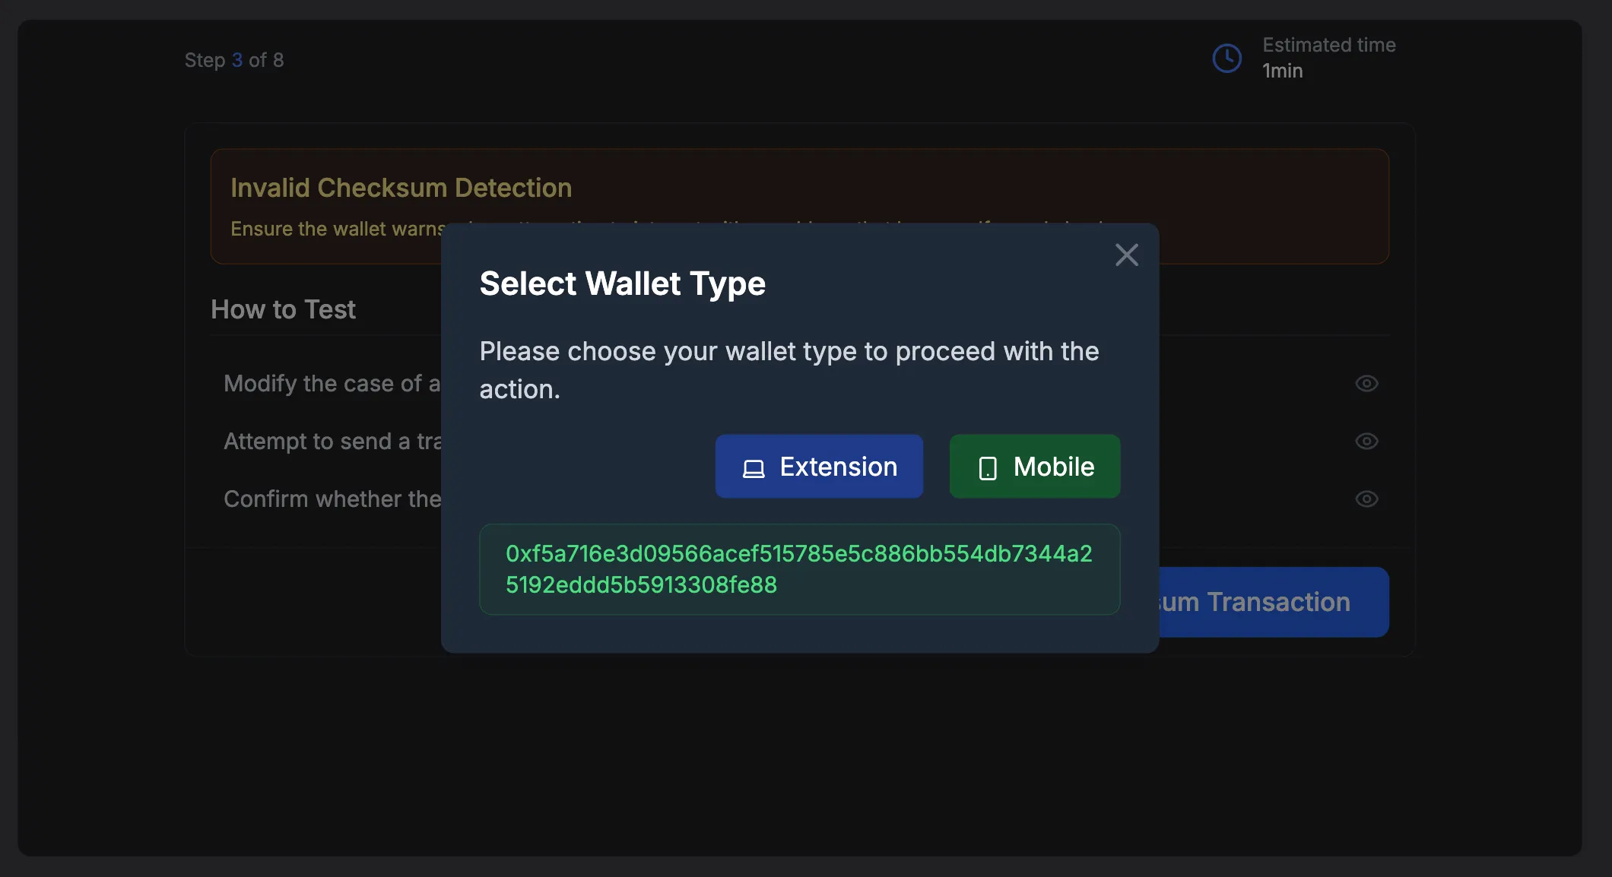Click the Estimated time label
Viewport: 1612px width, 877px height.
1328,45
